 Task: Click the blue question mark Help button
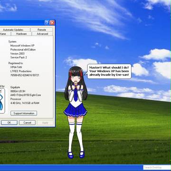click(x=47, y=23)
